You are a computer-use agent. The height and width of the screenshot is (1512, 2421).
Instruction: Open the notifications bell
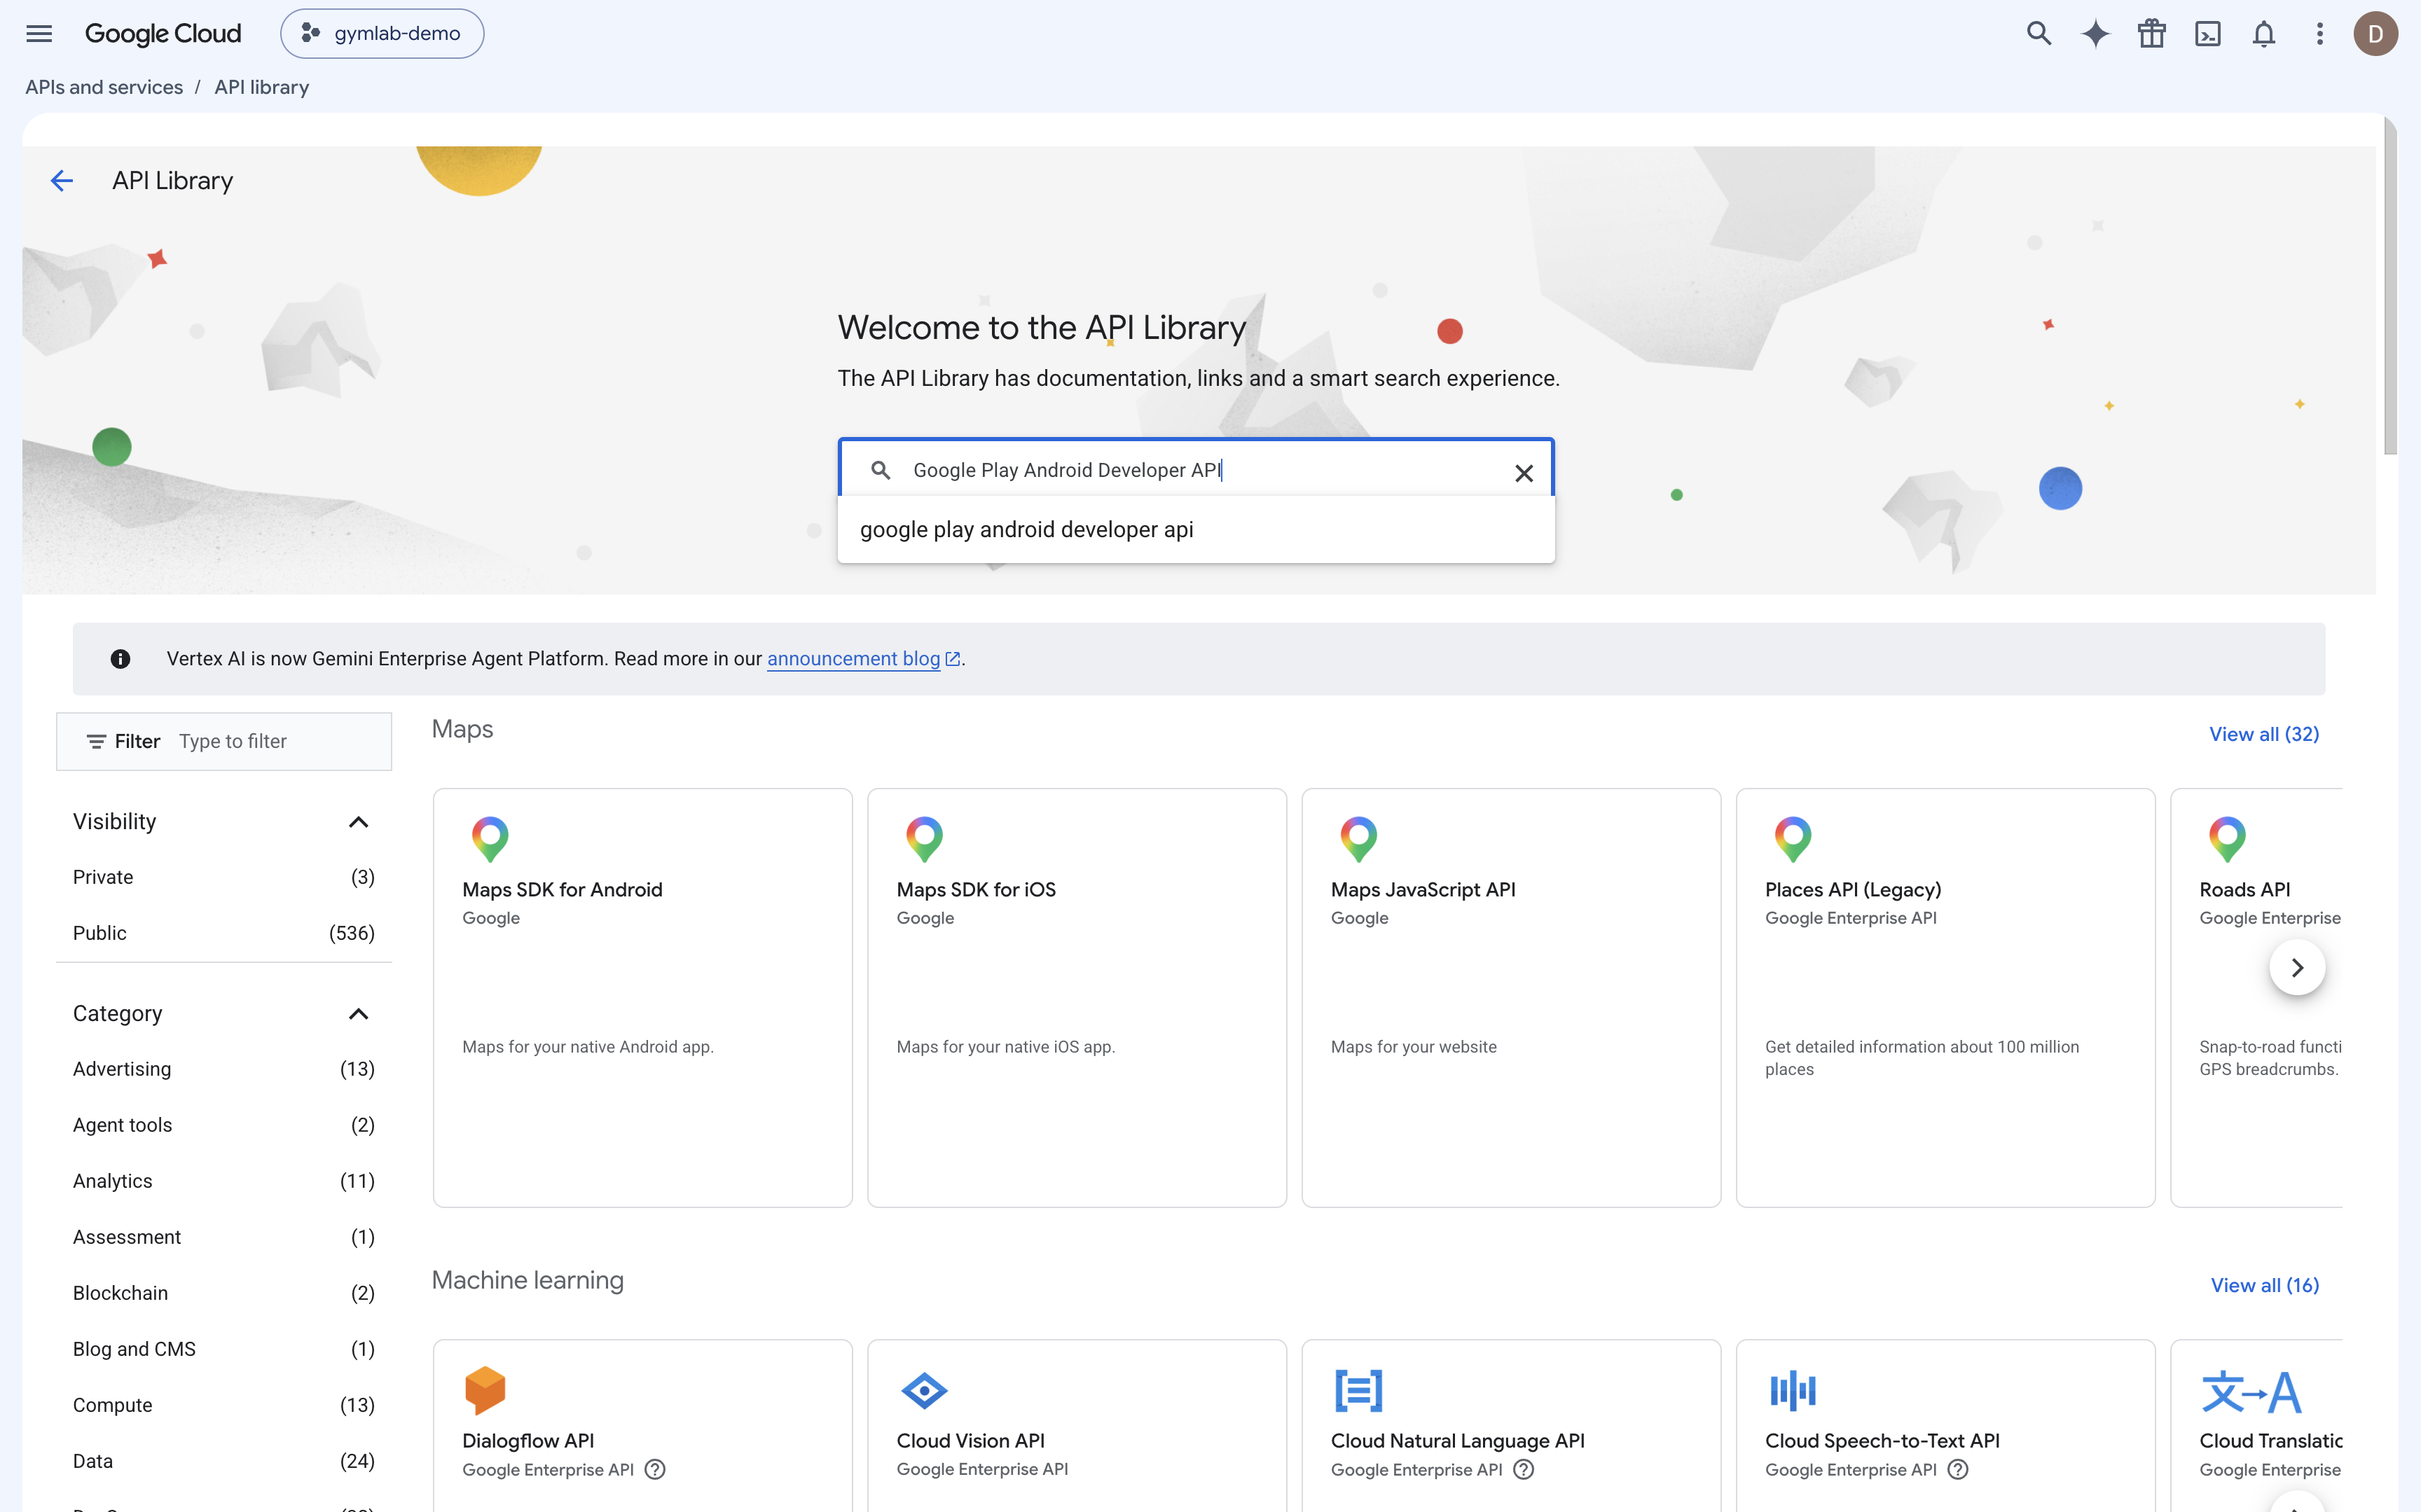pos(2263,33)
